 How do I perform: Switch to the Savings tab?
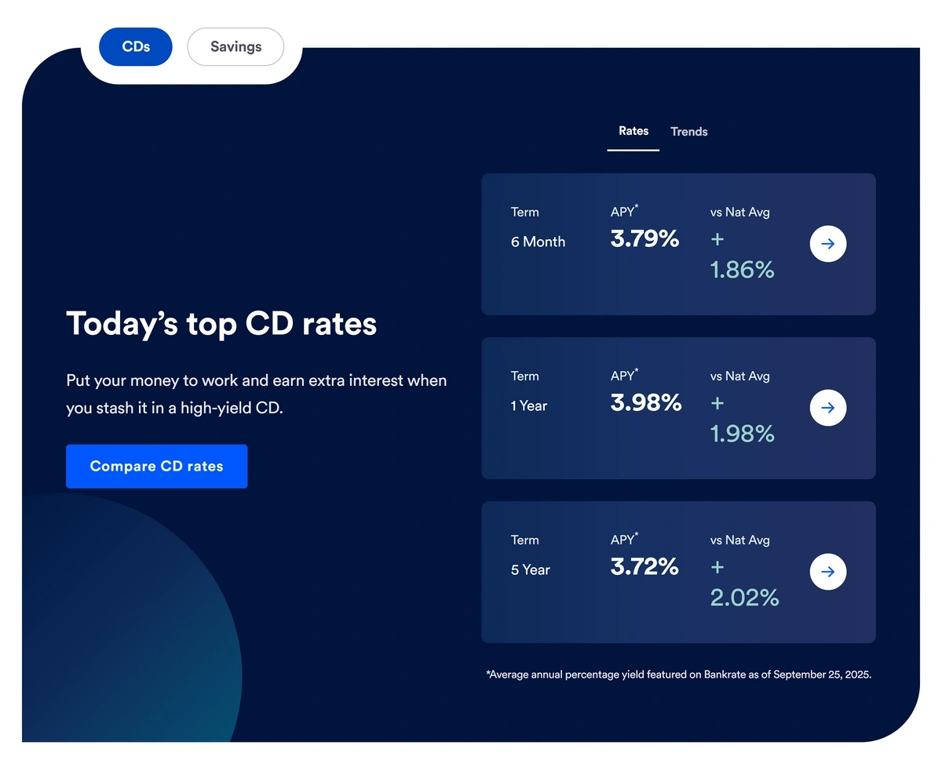point(235,46)
